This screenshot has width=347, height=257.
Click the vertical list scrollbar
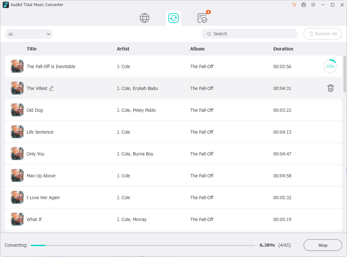point(345,74)
